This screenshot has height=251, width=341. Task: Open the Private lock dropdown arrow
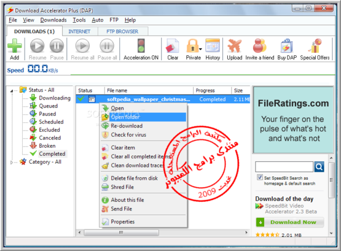click(200, 49)
